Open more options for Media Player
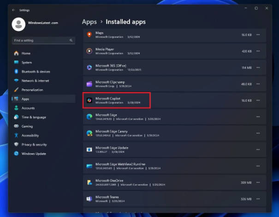 coord(258,51)
